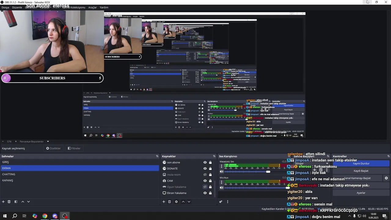Remove selected source with trash icon

(170, 202)
